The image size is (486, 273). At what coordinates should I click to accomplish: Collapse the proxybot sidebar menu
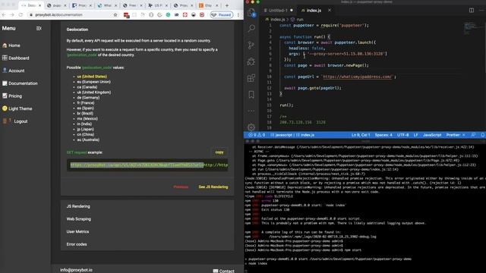coord(39,29)
